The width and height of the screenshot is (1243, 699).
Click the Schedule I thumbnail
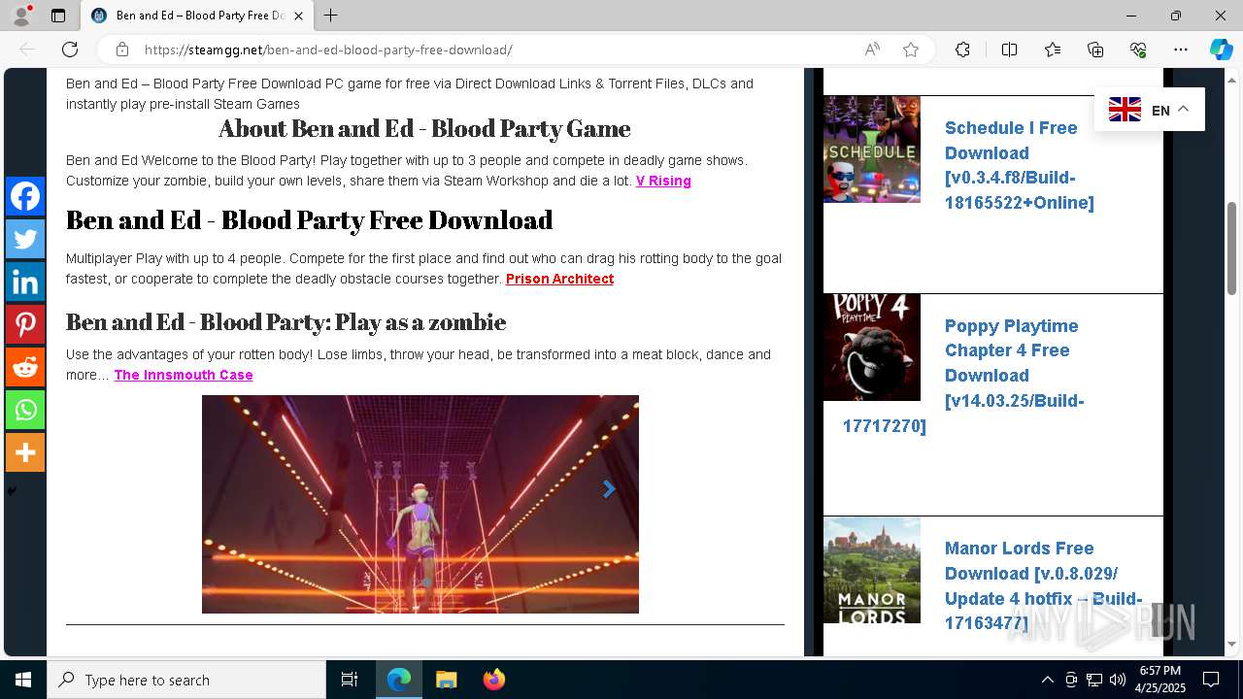tap(872, 149)
